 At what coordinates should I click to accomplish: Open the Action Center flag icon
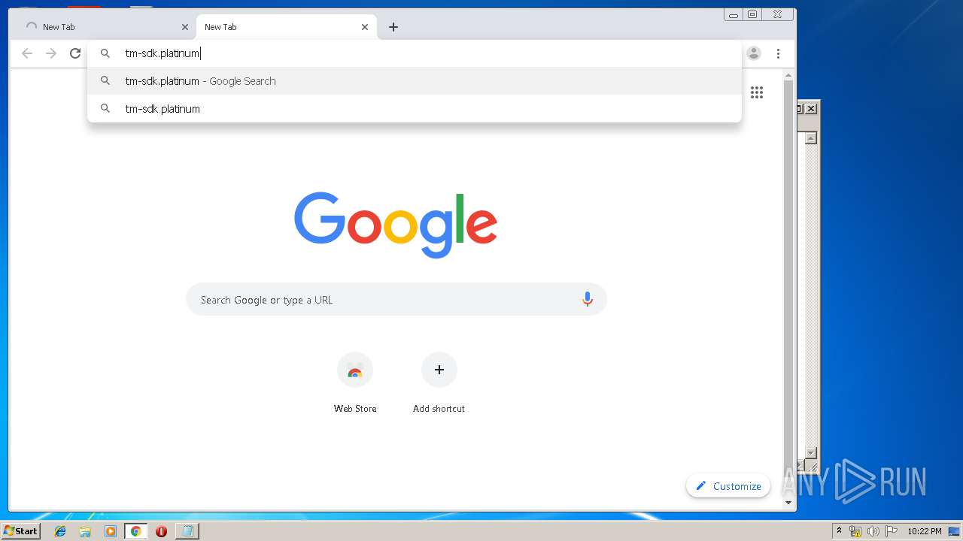coord(892,531)
